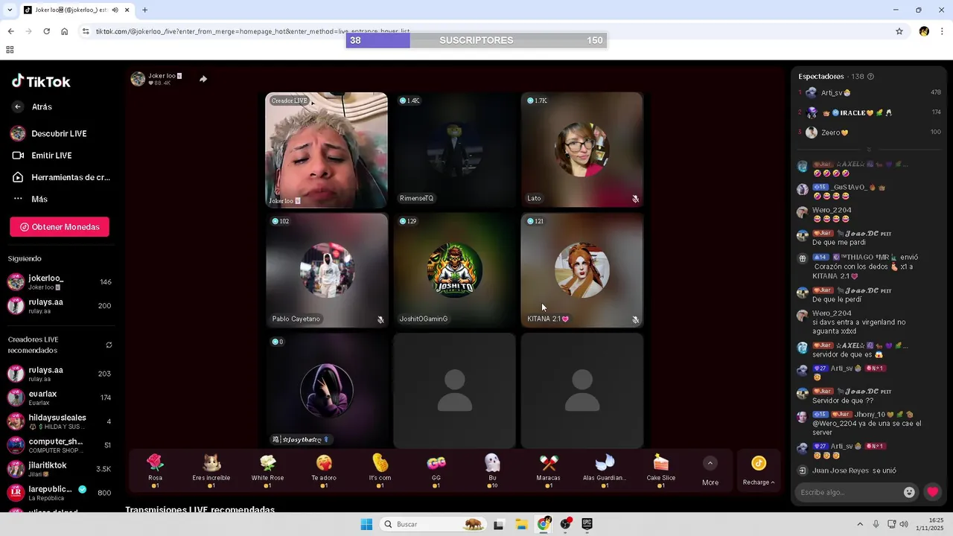Show hidden system tray icons

tap(860, 524)
